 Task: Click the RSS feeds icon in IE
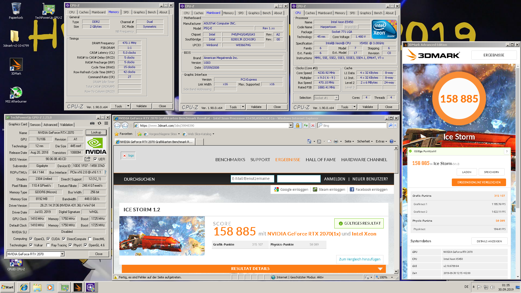tap(319, 141)
